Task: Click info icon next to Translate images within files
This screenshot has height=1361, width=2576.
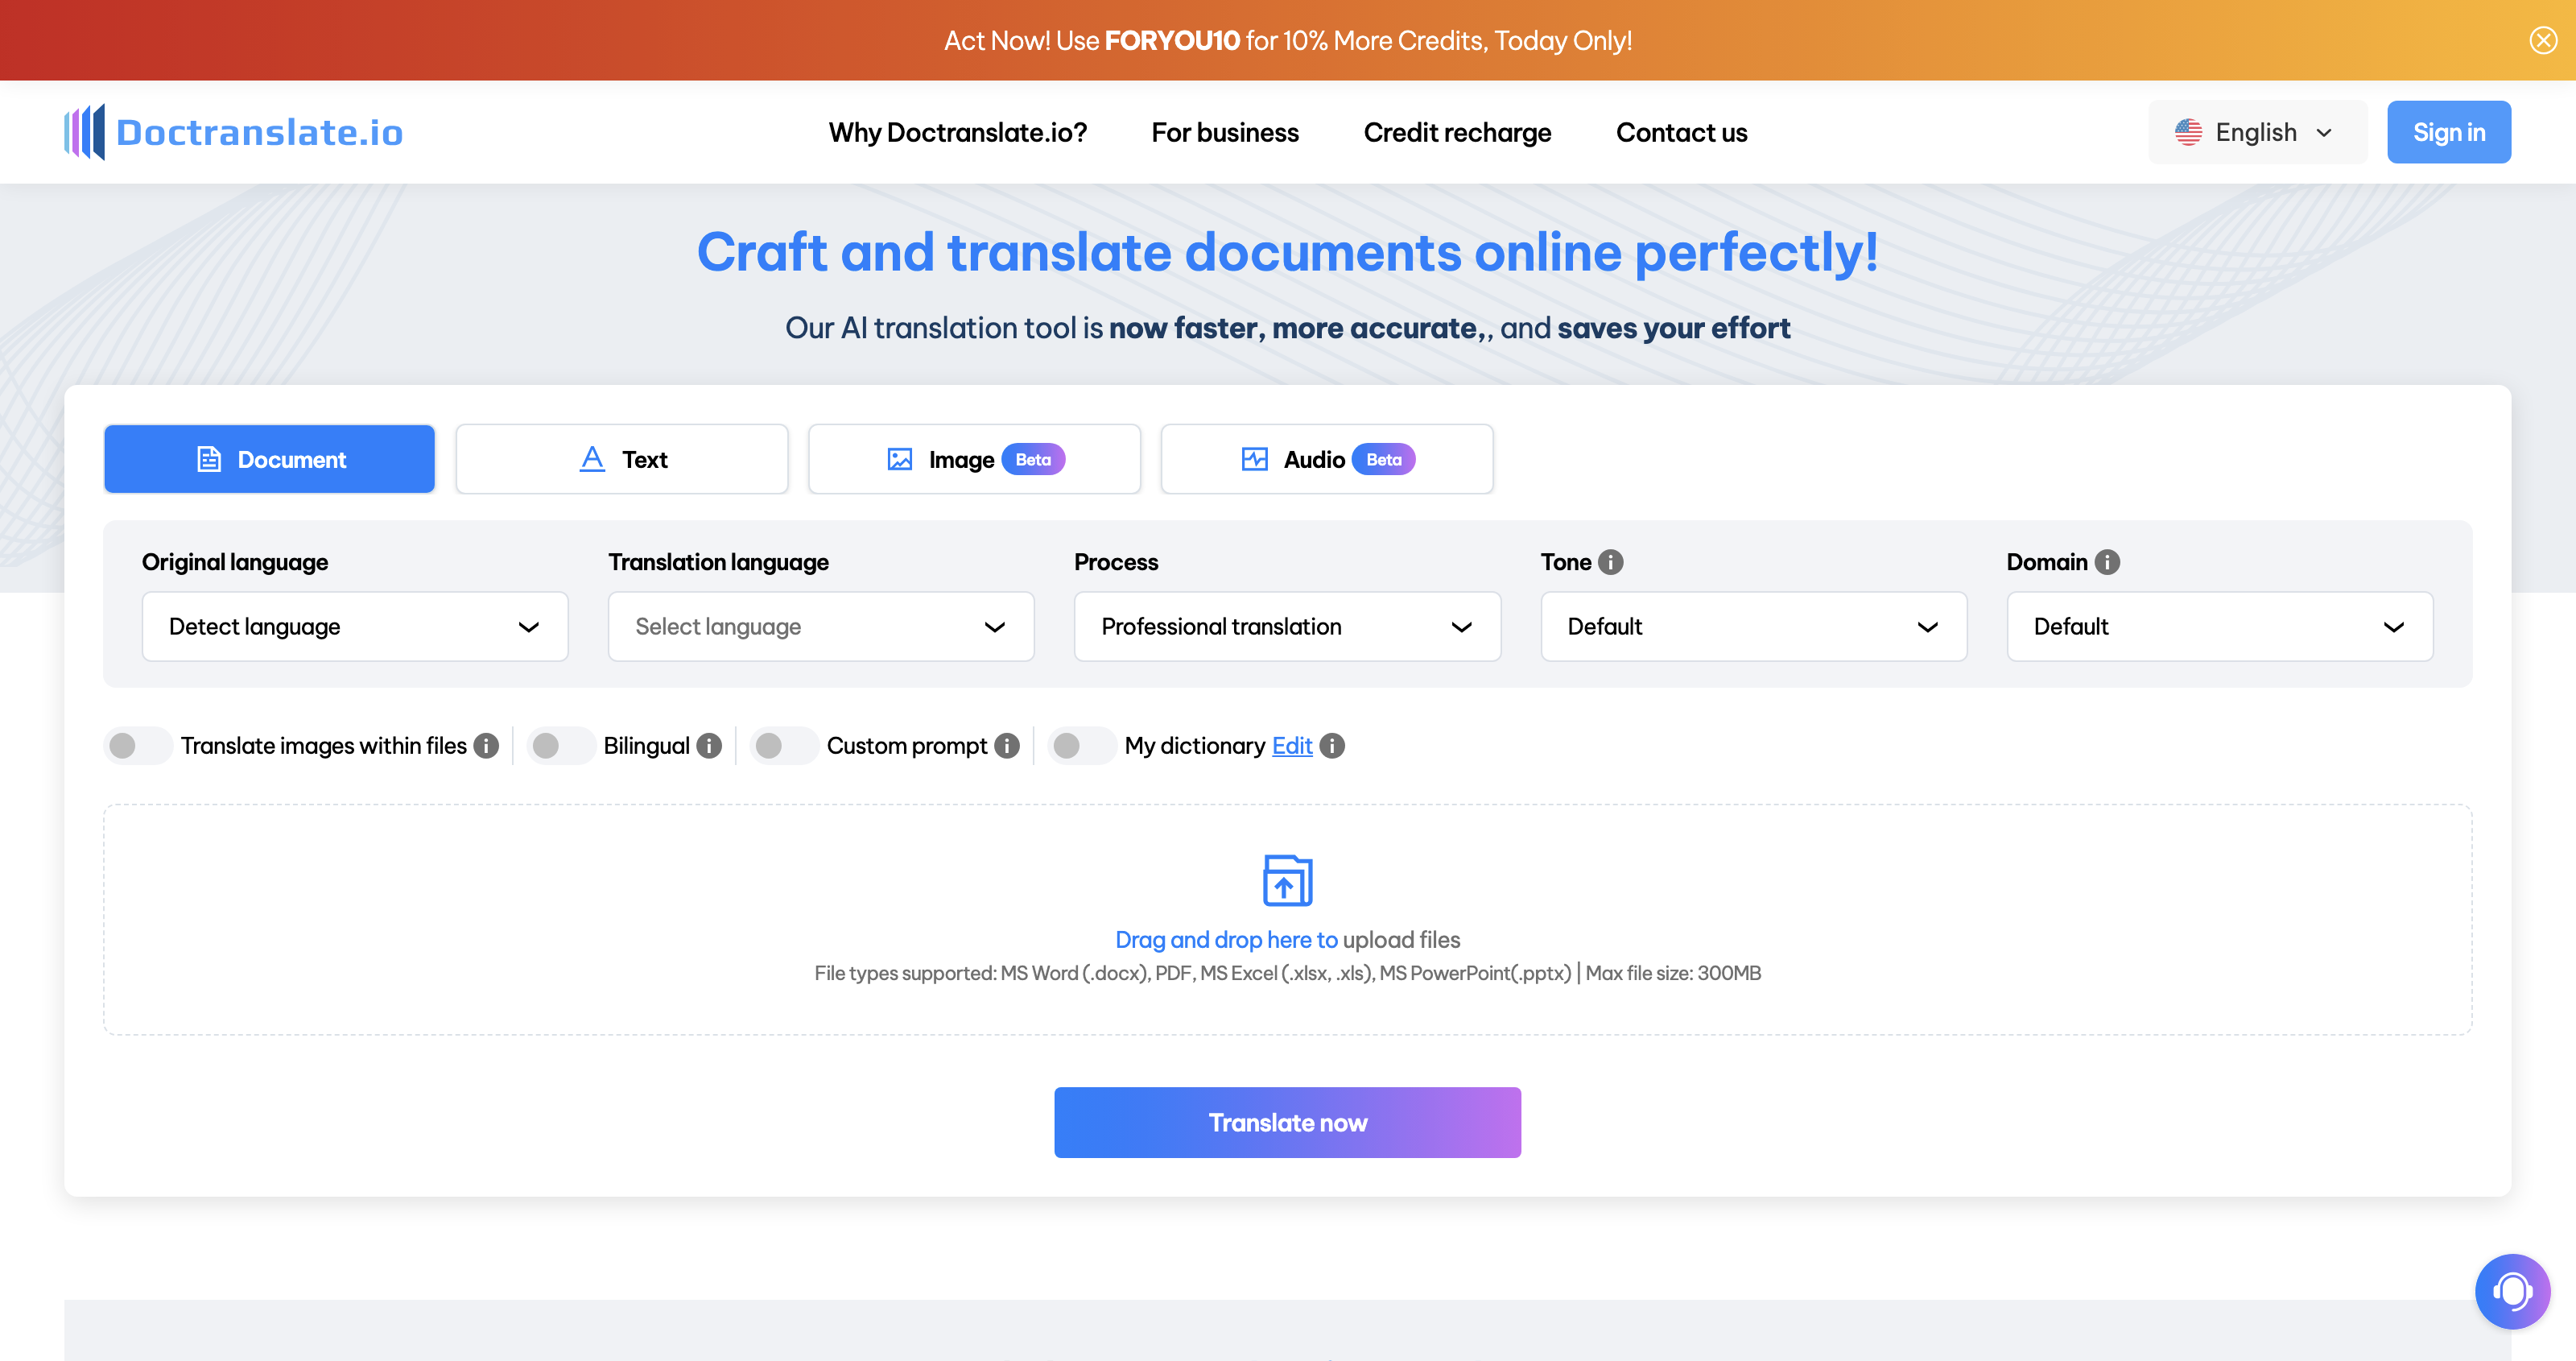Action: coord(486,746)
